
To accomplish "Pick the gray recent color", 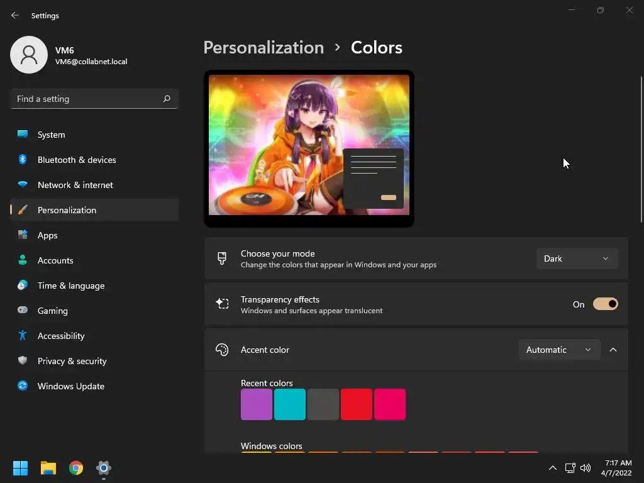I will [x=323, y=404].
